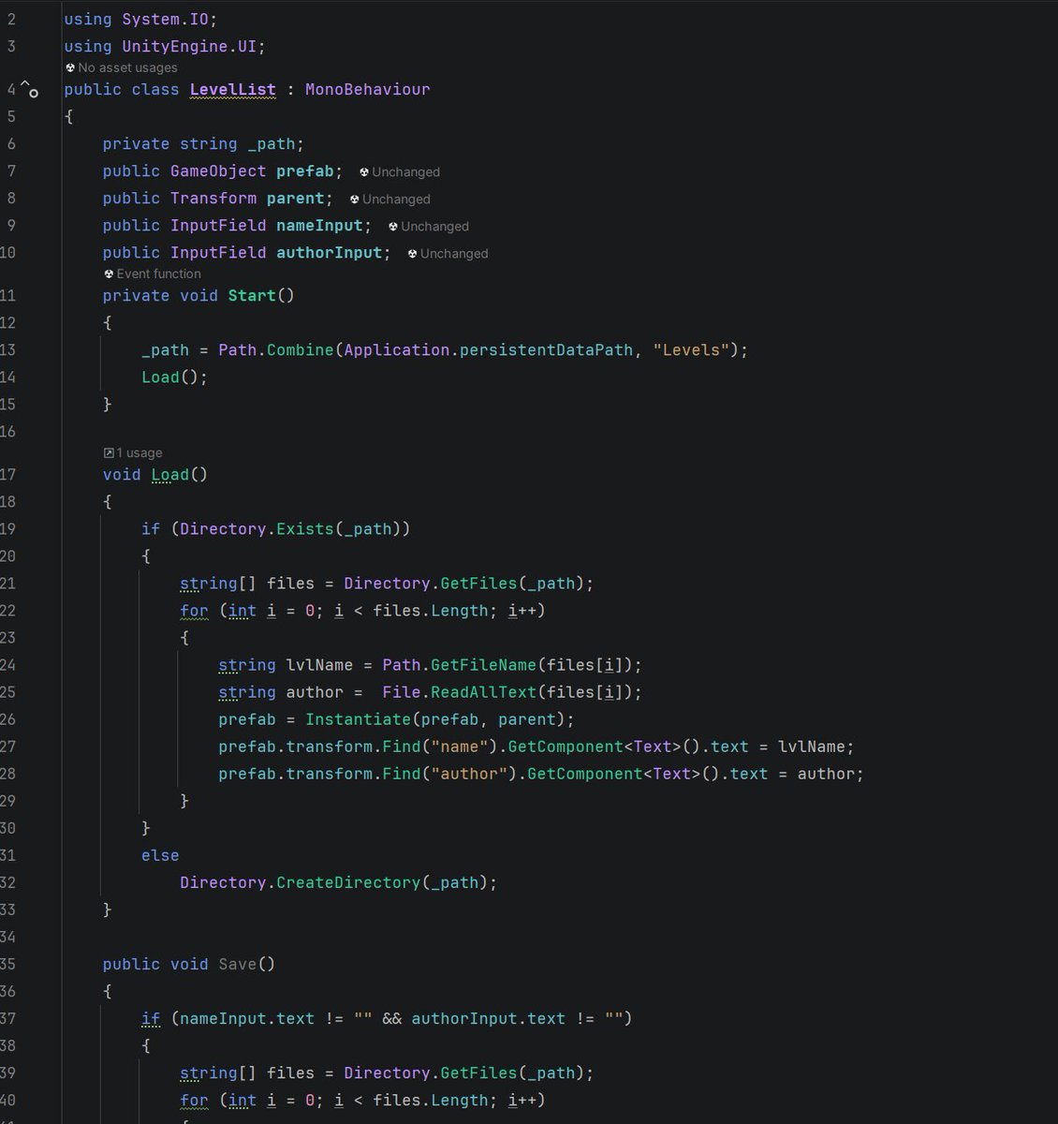Click the UnityEngine.UI using directive
The width and height of the screenshot is (1058, 1124).
(x=165, y=47)
